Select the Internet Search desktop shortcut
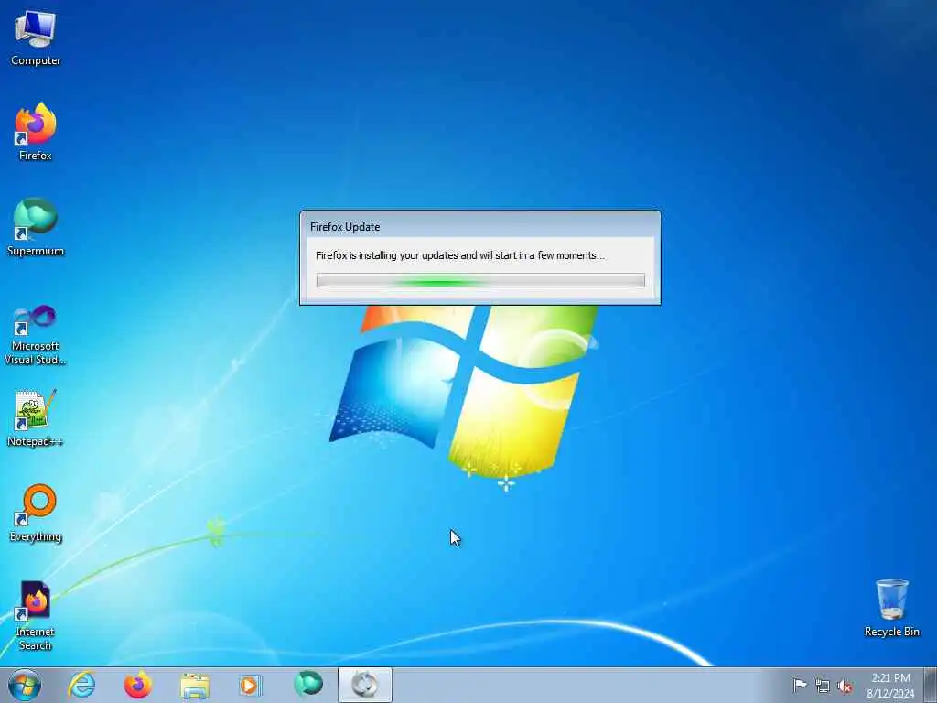This screenshot has width=937, height=703. coord(36,616)
